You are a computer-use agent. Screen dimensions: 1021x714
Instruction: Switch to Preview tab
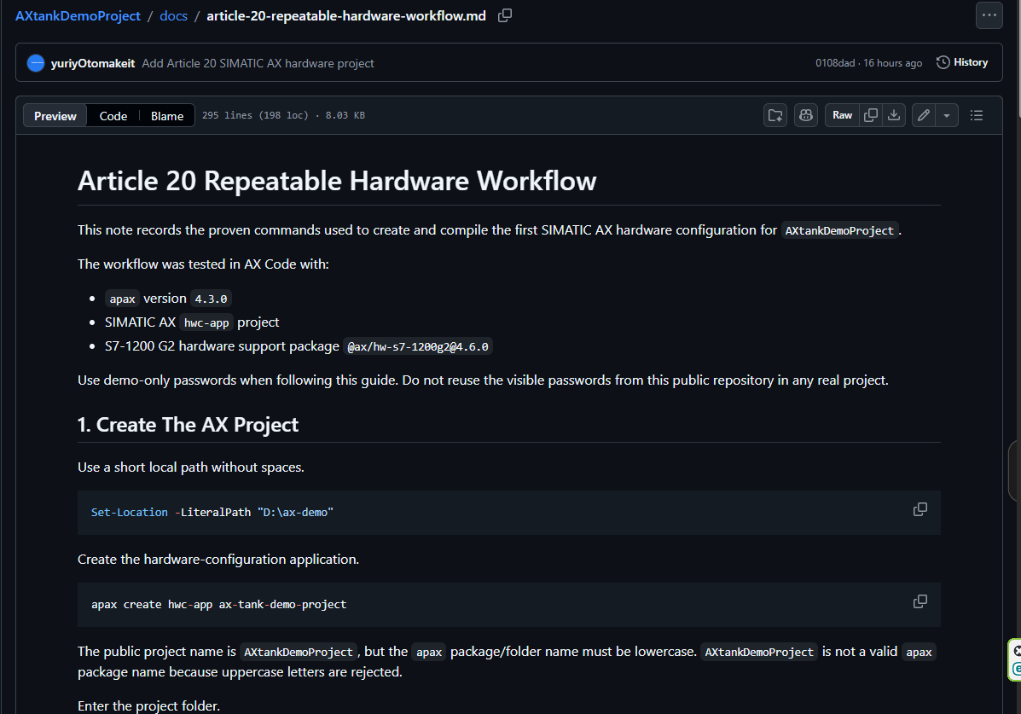pos(55,116)
